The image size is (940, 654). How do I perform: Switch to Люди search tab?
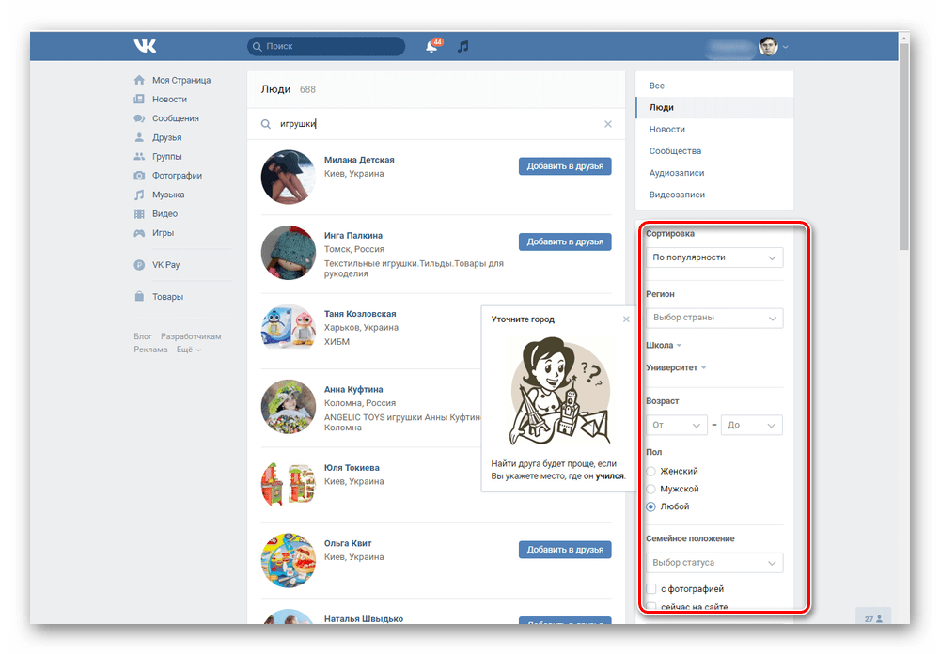(x=714, y=107)
